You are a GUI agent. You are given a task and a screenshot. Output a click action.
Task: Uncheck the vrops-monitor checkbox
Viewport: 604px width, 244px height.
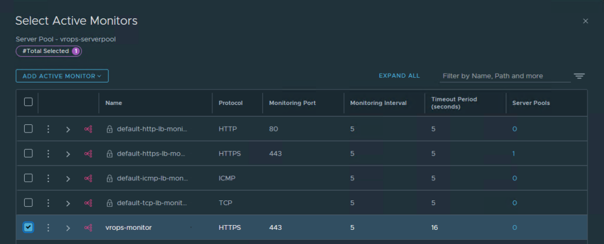click(28, 227)
